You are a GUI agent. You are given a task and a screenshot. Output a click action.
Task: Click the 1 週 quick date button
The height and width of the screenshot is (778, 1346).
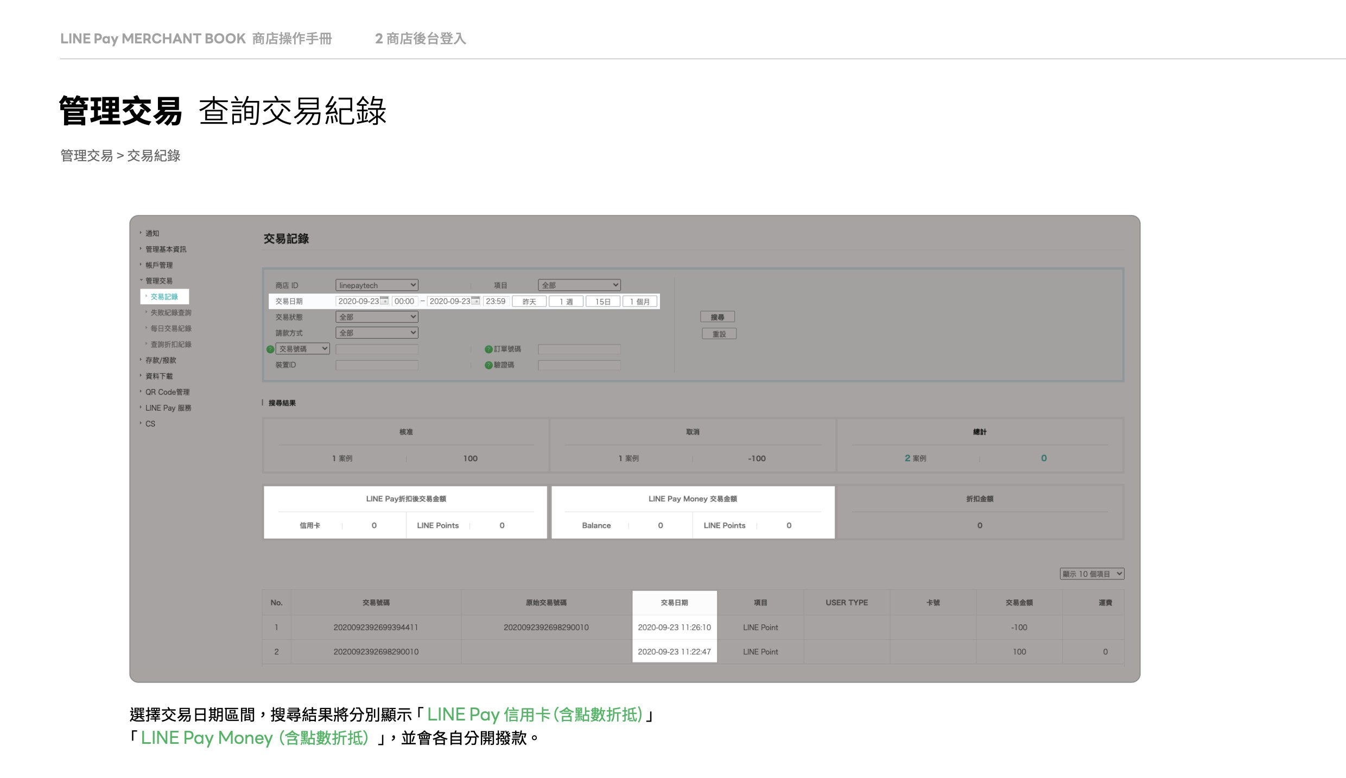click(566, 301)
